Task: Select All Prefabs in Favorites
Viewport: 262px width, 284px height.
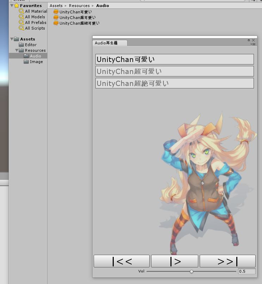Action: [36, 23]
